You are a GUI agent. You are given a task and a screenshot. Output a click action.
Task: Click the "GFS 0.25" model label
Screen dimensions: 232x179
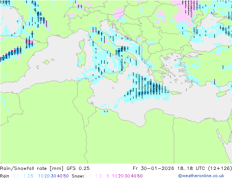pos(78,168)
